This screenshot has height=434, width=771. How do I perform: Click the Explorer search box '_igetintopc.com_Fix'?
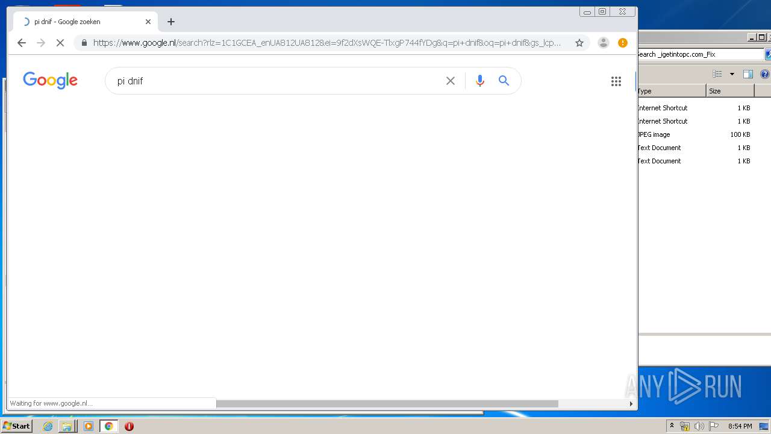(x=701, y=54)
